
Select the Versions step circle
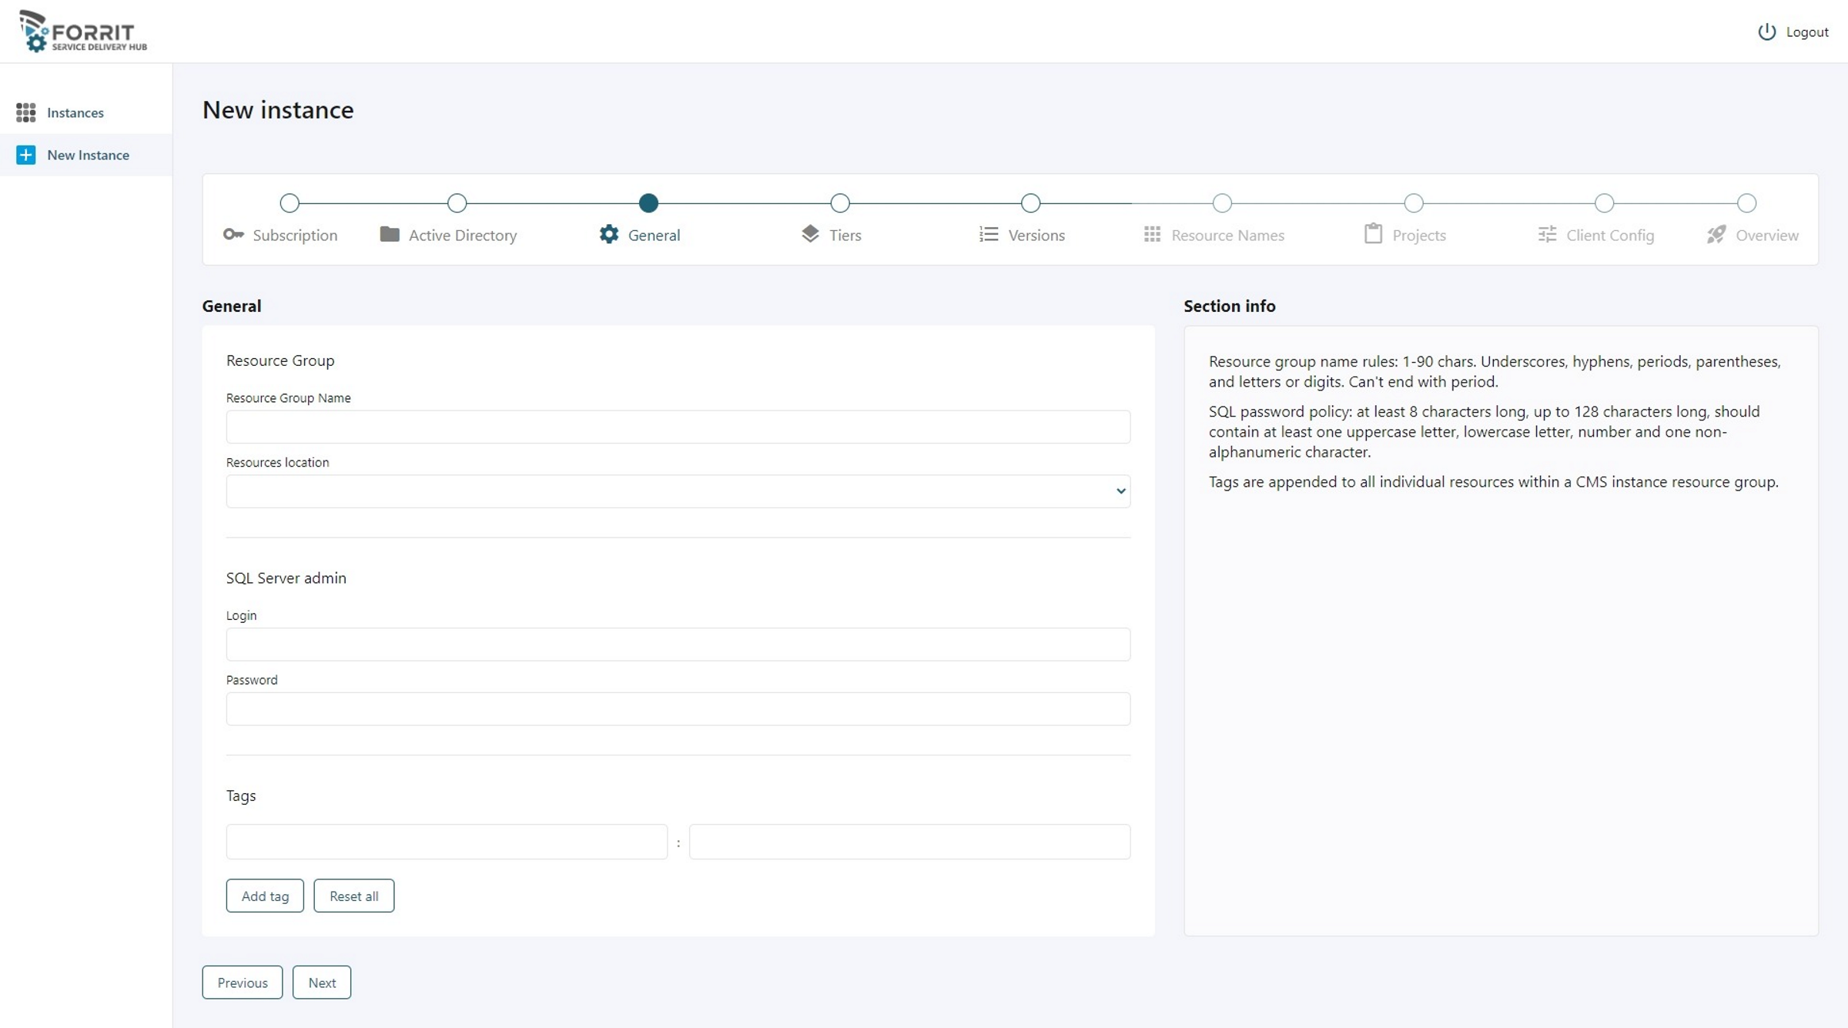pos(1030,203)
